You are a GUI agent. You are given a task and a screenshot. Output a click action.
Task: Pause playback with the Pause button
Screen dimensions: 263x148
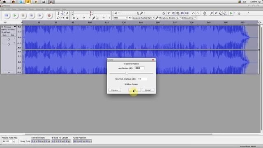(7, 16)
